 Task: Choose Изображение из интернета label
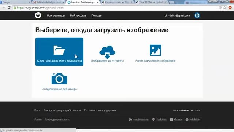[107, 61]
